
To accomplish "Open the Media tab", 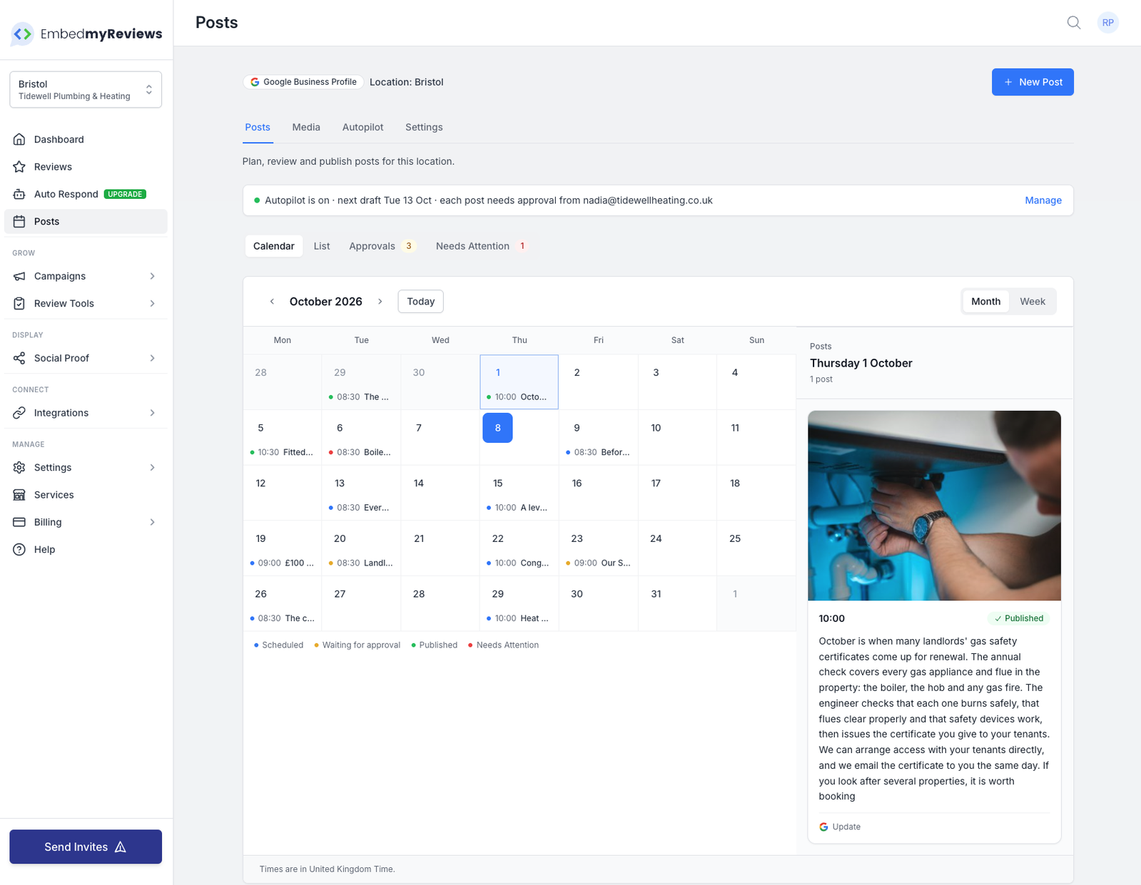I will 306,127.
